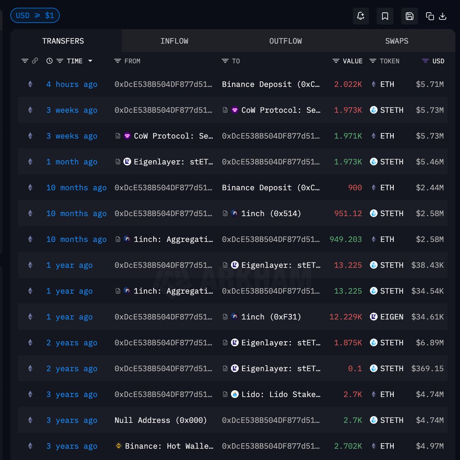Open Binance Deposit in 4 hours ago row
The image size is (460, 460).
coord(271,84)
